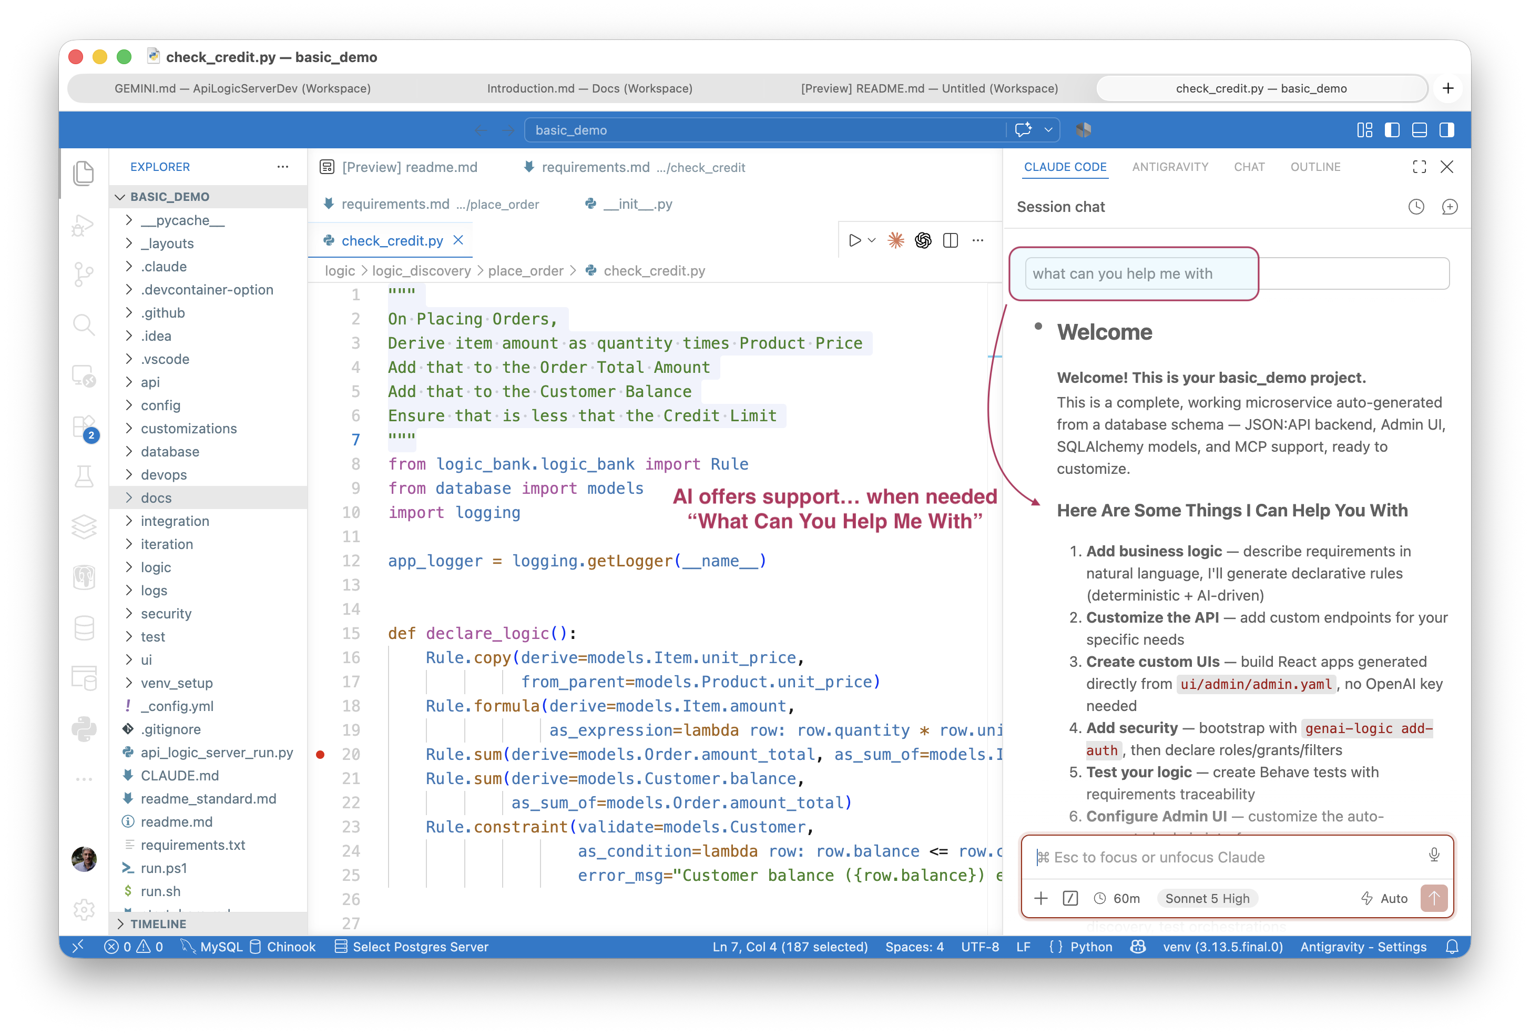Toggle Auto mode in Claude input

click(x=1384, y=898)
